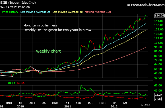
Task: Click the 56.00 price axis label
Action: pos(158,69)
